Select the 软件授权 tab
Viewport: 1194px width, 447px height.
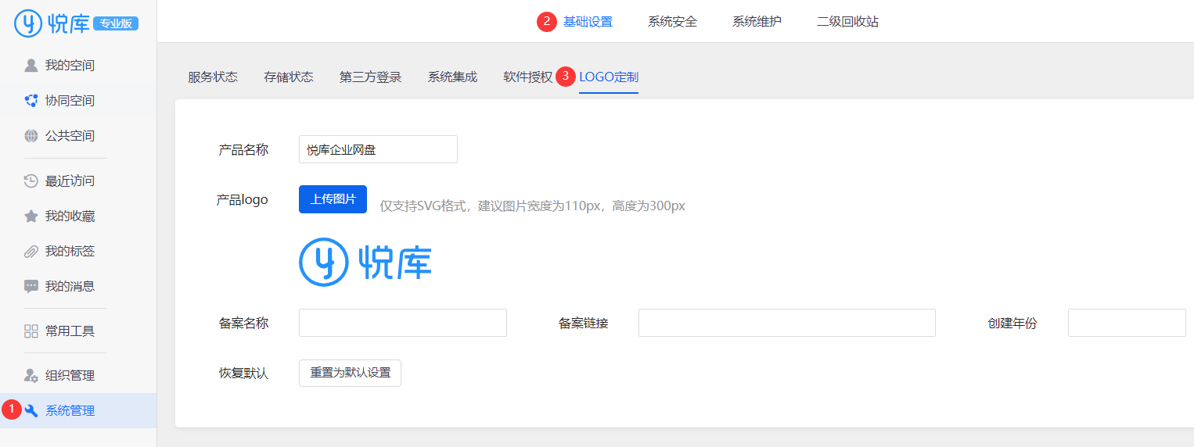coord(527,77)
